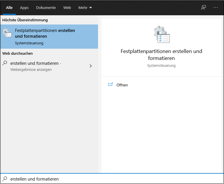The width and height of the screenshot is (224, 184).
Task: Click Systemsteuerung label under preview title
Action: [161, 66]
